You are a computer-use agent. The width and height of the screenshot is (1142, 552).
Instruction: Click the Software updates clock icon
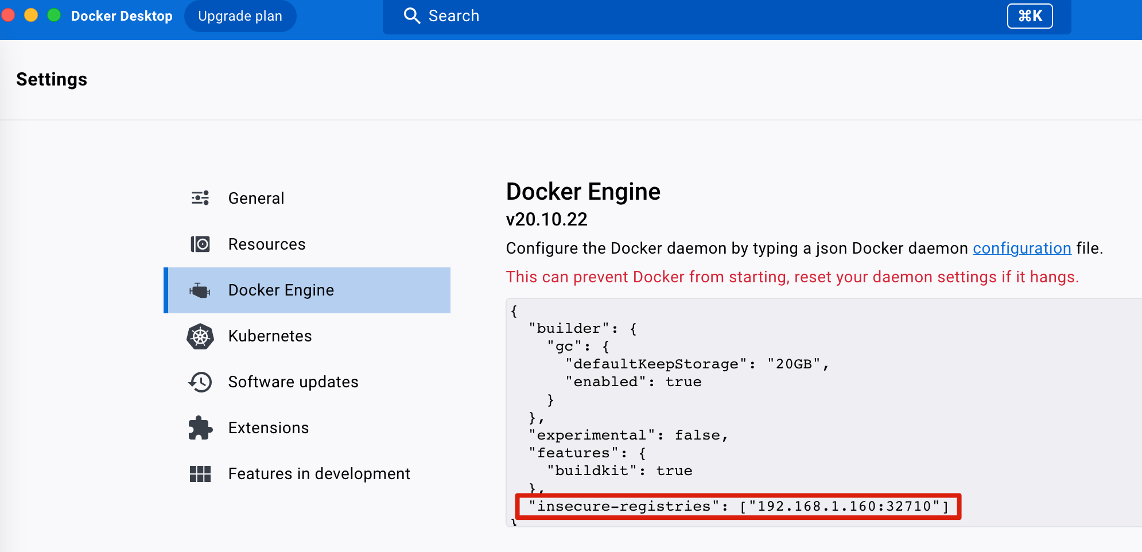click(x=200, y=382)
